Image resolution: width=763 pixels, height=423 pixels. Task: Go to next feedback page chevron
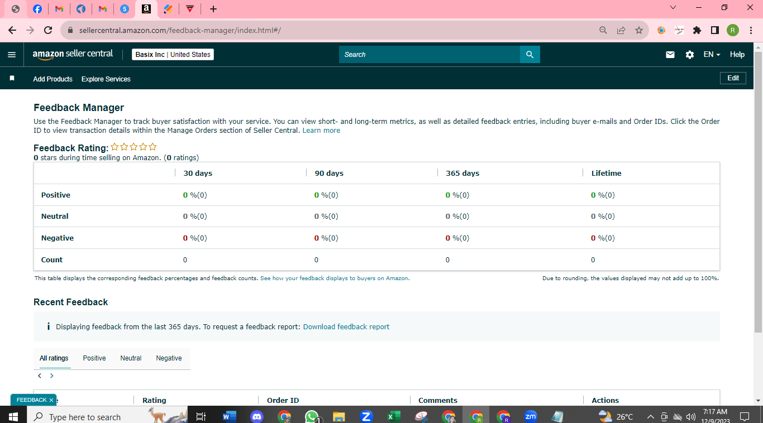click(52, 376)
